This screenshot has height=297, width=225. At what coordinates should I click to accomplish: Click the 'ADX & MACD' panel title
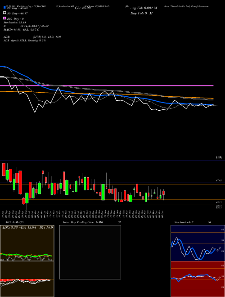[x=14, y=222]
